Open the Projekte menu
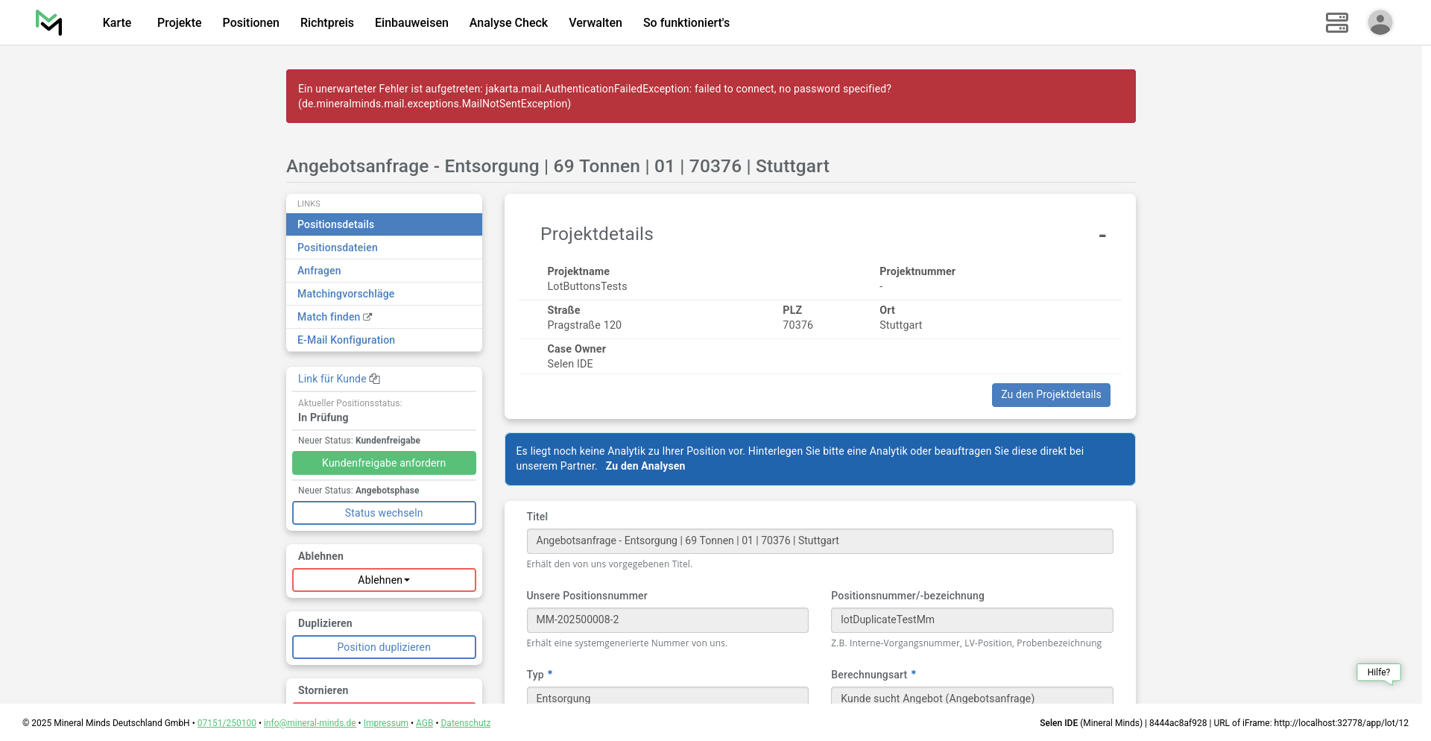Image resolution: width=1431 pixels, height=741 pixels. (179, 22)
